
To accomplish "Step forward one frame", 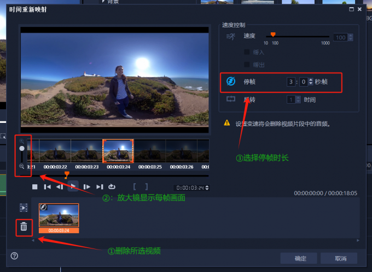I will coord(86,187).
